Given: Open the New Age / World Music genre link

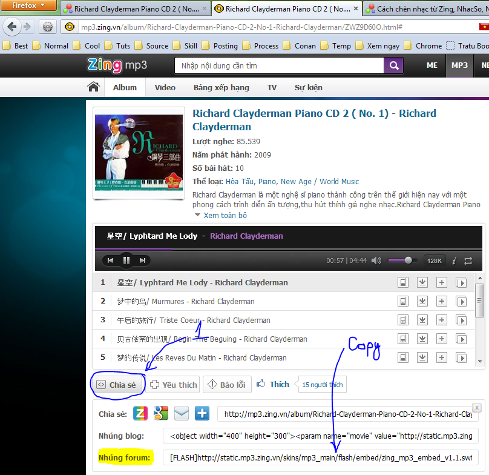Looking at the screenshot, I should 320,181.
